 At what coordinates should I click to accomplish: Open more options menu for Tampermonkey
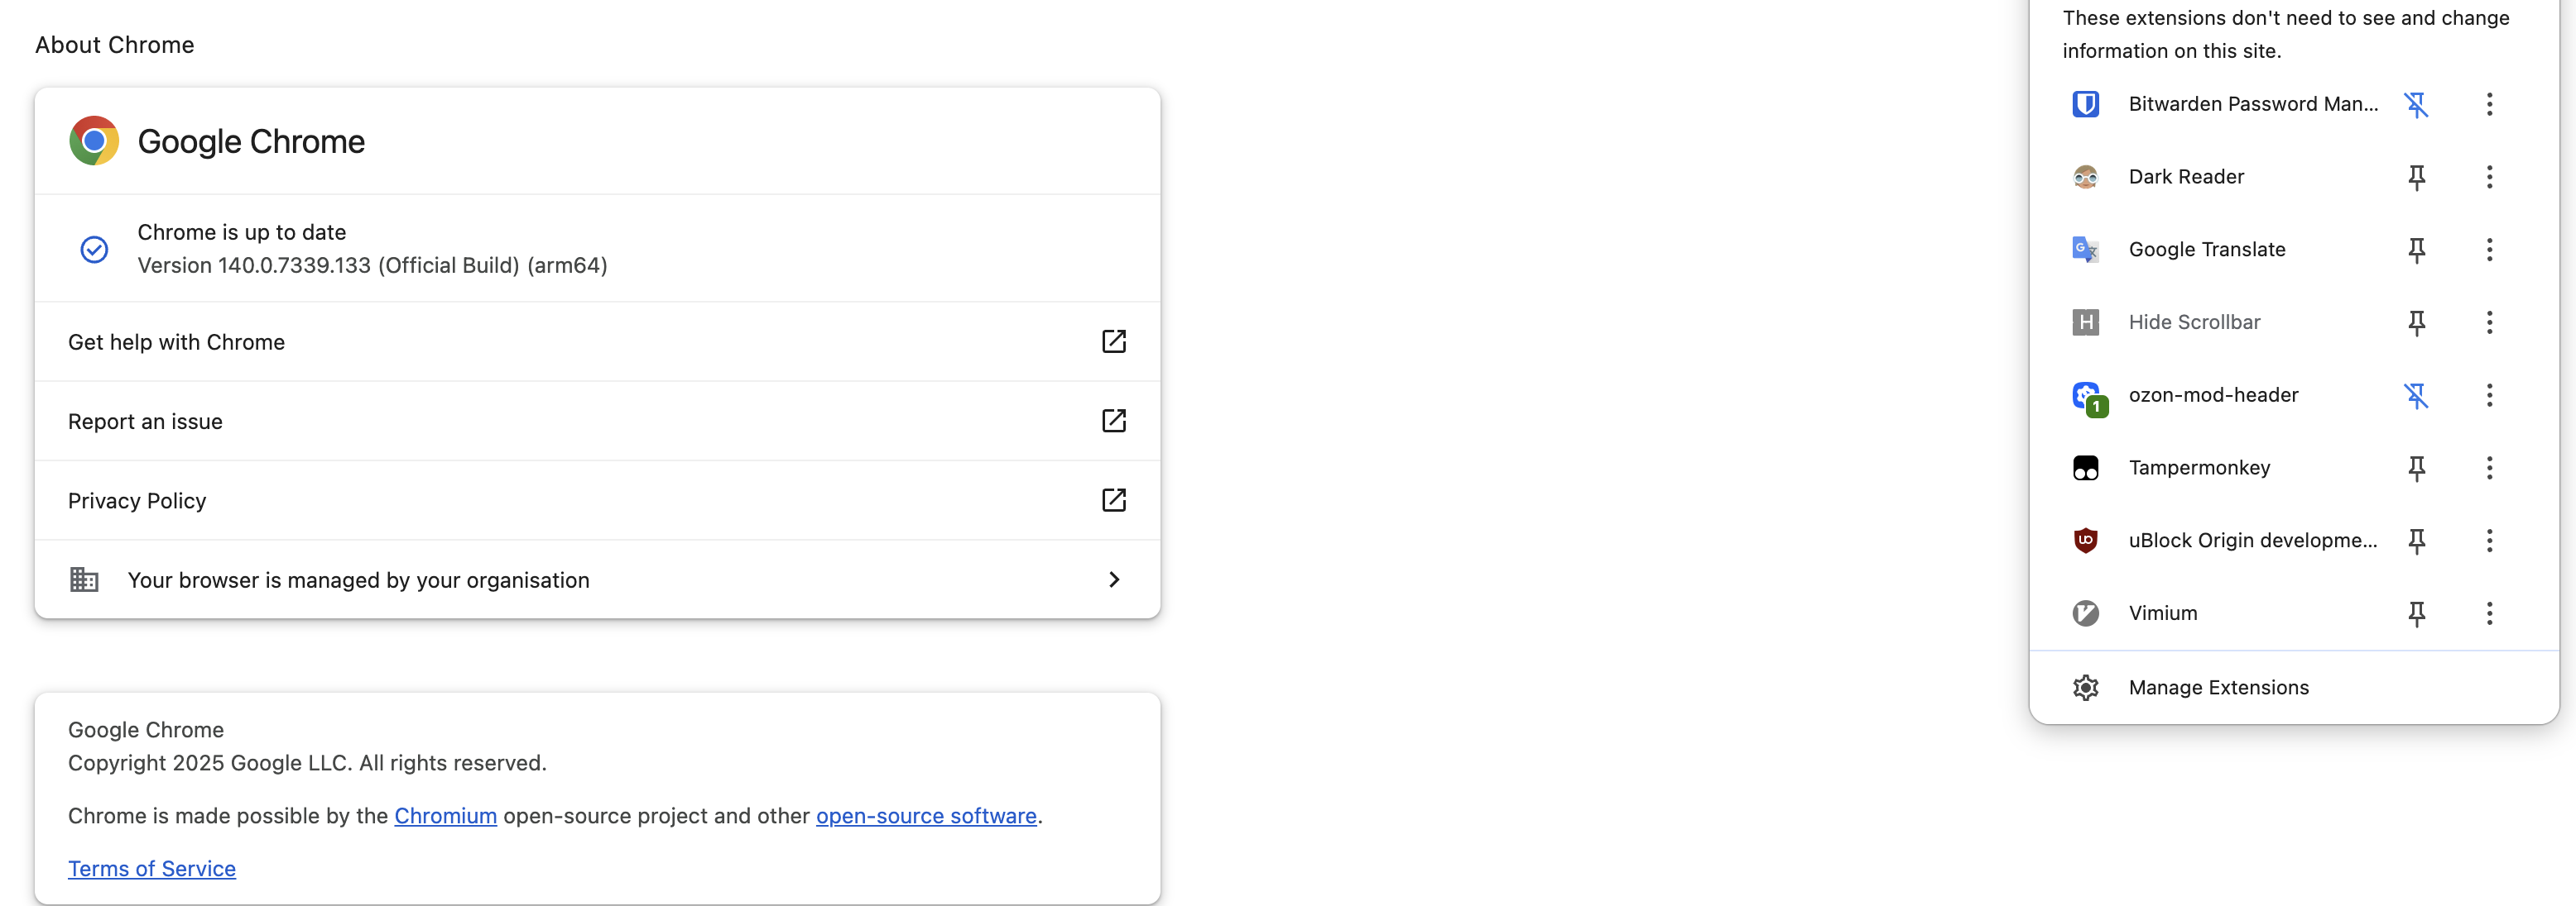click(2489, 468)
